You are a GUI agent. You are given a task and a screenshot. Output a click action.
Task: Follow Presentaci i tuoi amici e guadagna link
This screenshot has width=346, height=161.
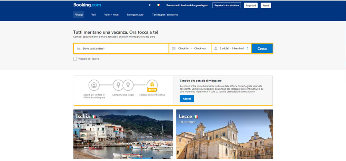[187, 6]
